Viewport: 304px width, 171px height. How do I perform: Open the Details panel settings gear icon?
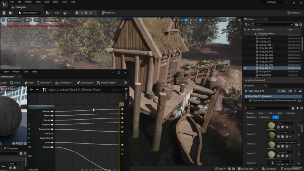click(x=301, y=108)
